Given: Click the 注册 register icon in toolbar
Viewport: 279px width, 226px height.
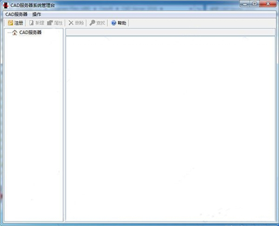Looking at the screenshot, I should coord(10,23).
